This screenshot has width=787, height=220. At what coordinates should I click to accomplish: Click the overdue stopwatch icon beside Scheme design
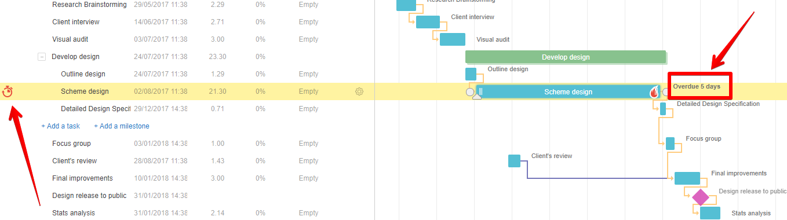coord(8,91)
